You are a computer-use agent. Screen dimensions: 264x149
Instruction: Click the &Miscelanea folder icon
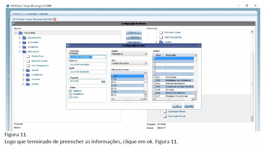pyautogui.click(x=24, y=52)
